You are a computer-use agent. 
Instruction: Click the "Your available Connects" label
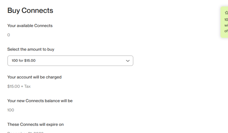click(30, 26)
